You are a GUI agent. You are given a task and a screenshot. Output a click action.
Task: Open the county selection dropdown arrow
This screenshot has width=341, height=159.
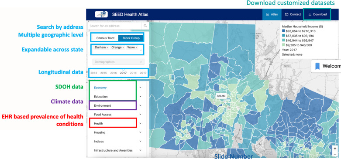pos(141,50)
